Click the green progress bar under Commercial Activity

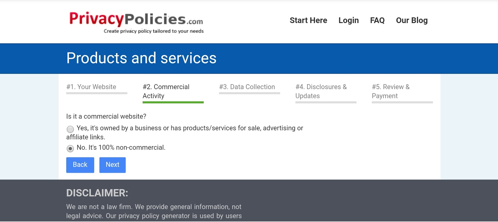click(x=173, y=102)
